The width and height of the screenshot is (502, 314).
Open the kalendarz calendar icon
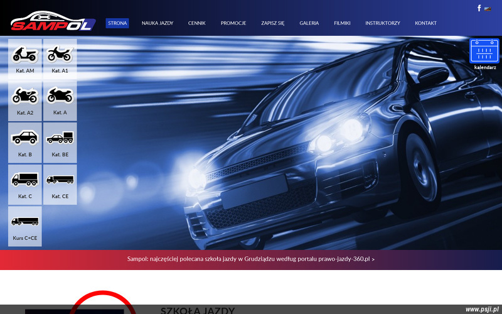click(484, 51)
